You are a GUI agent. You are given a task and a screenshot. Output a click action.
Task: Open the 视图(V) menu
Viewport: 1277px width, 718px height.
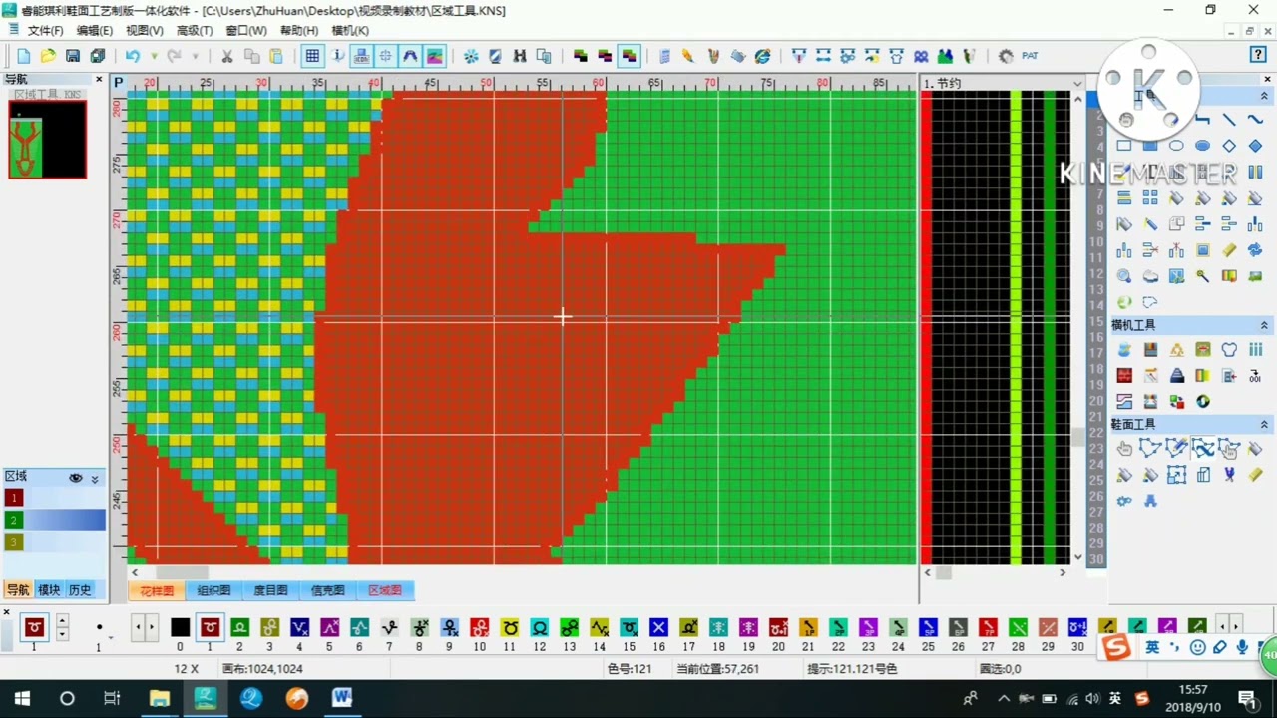coord(145,31)
